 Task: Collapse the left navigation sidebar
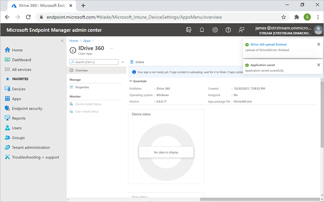click(x=62, y=41)
